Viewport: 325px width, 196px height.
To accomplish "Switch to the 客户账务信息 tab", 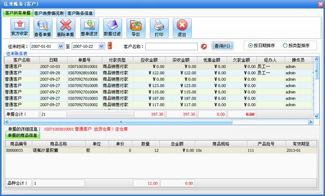I will [x=80, y=13].
